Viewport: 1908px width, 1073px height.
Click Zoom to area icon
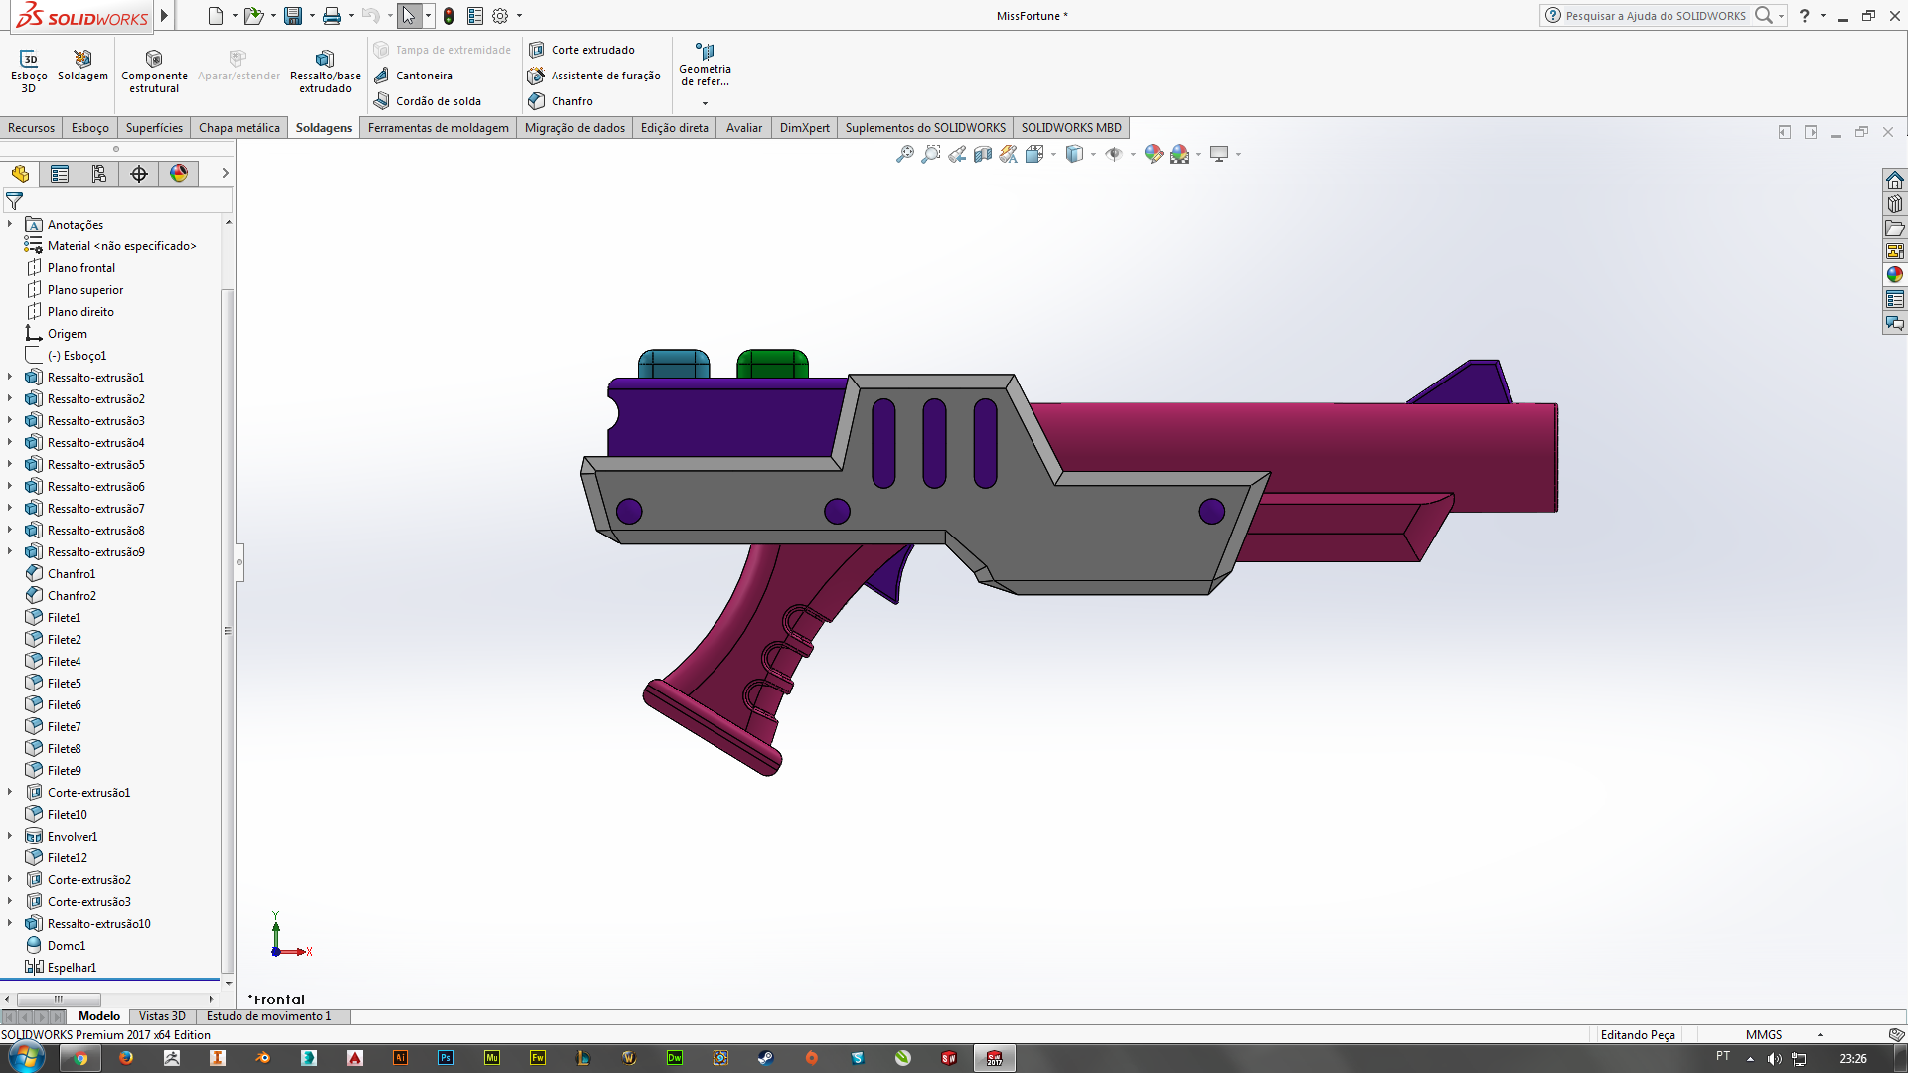coord(930,154)
